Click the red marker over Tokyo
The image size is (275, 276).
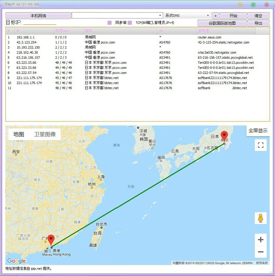[x=224, y=137]
